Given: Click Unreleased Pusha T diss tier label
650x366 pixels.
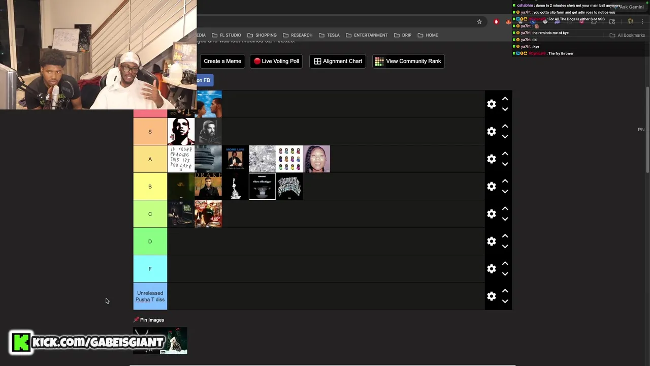Looking at the screenshot, I should pyautogui.click(x=150, y=296).
